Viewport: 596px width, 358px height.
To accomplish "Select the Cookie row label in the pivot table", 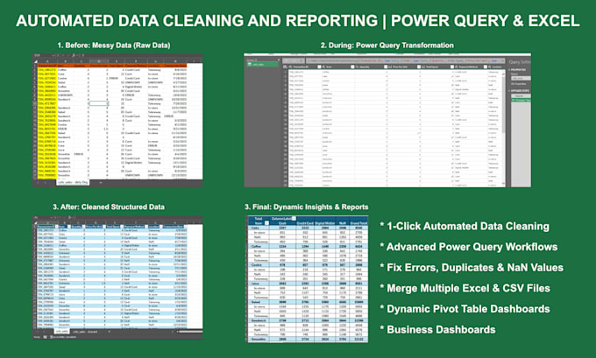I will coord(257,264).
